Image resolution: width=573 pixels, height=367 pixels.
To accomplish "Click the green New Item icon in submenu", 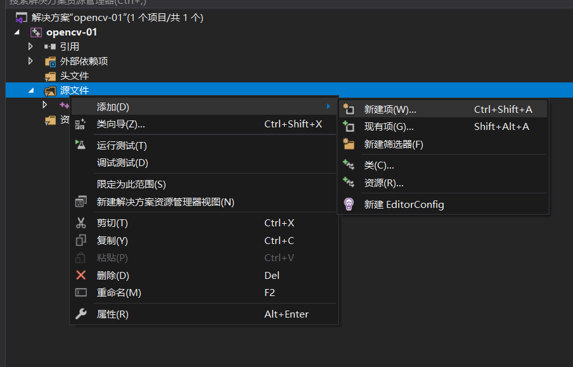I will pyautogui.click(x=347, y=108).
